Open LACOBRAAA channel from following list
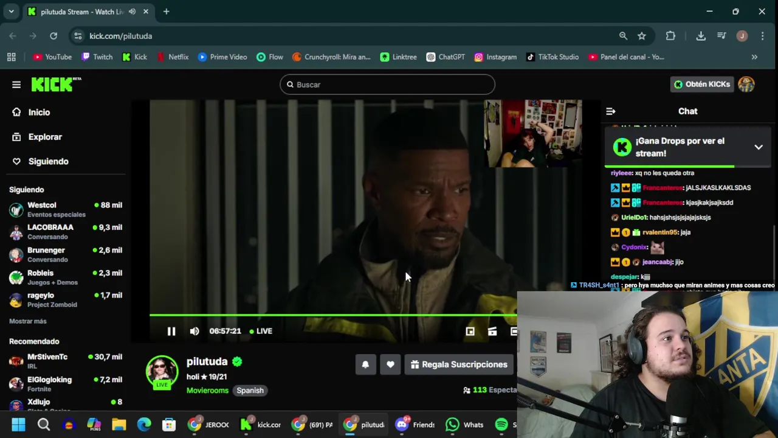778x438 pixels. [66, 232]
